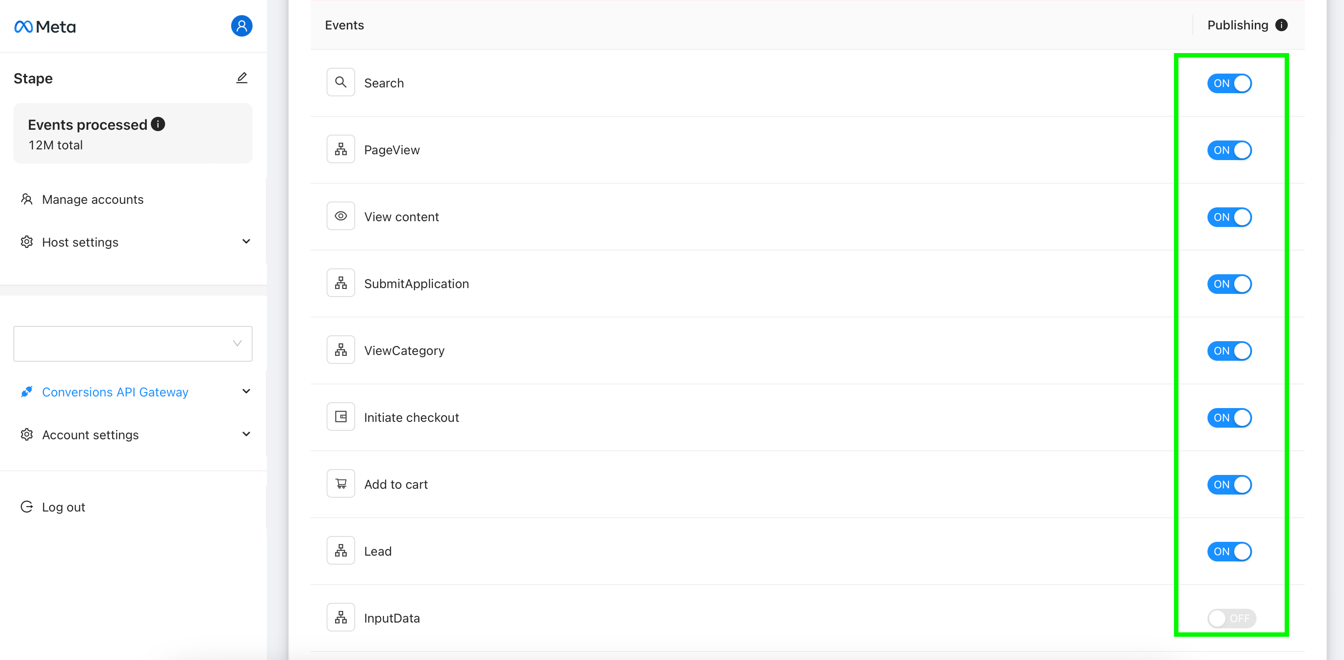Open the empty dropdown selector in sidebar
This screenshot has height=660, width=1344.
pos(133,343)
